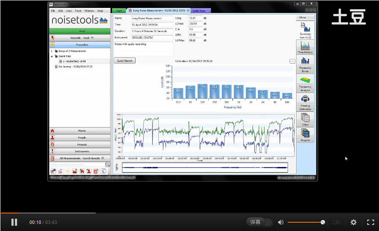379x231 pixels.
Task: Click the 125 Hz frequency bar
Action: tap(202, 91)
